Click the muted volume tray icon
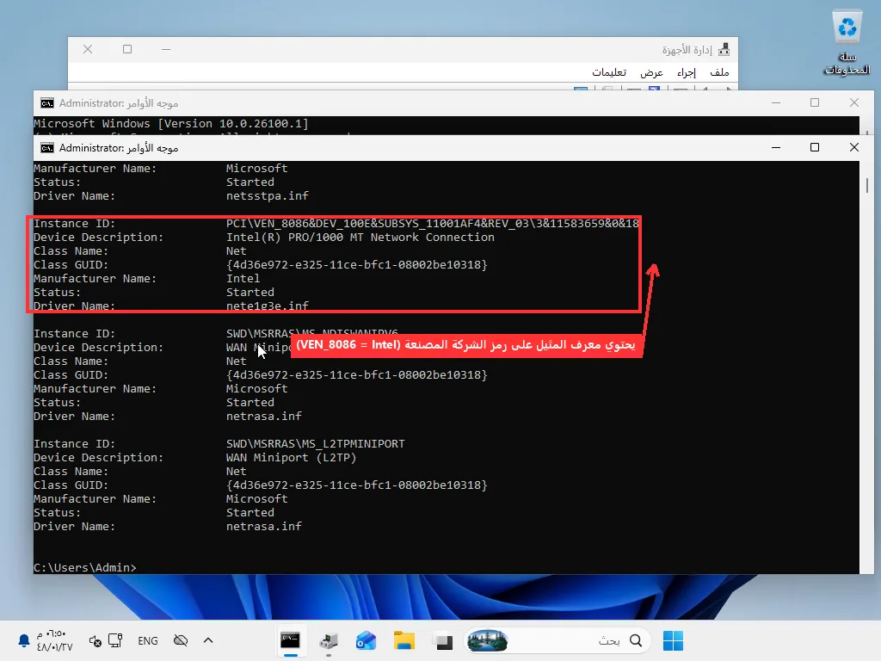 (x=95, y=640)
